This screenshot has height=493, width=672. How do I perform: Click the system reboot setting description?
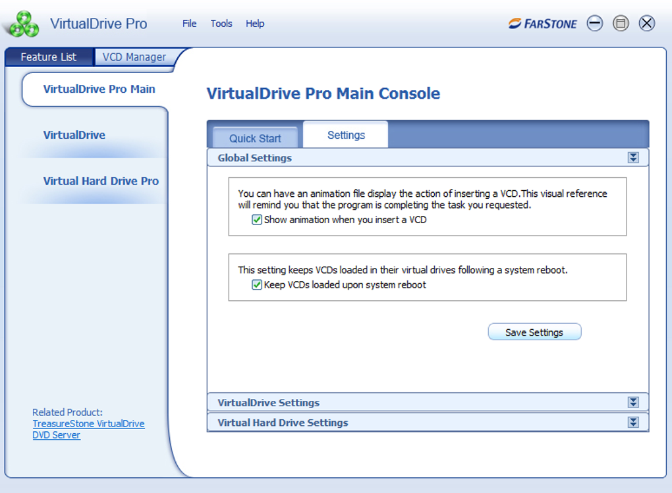tap(403, 270)
